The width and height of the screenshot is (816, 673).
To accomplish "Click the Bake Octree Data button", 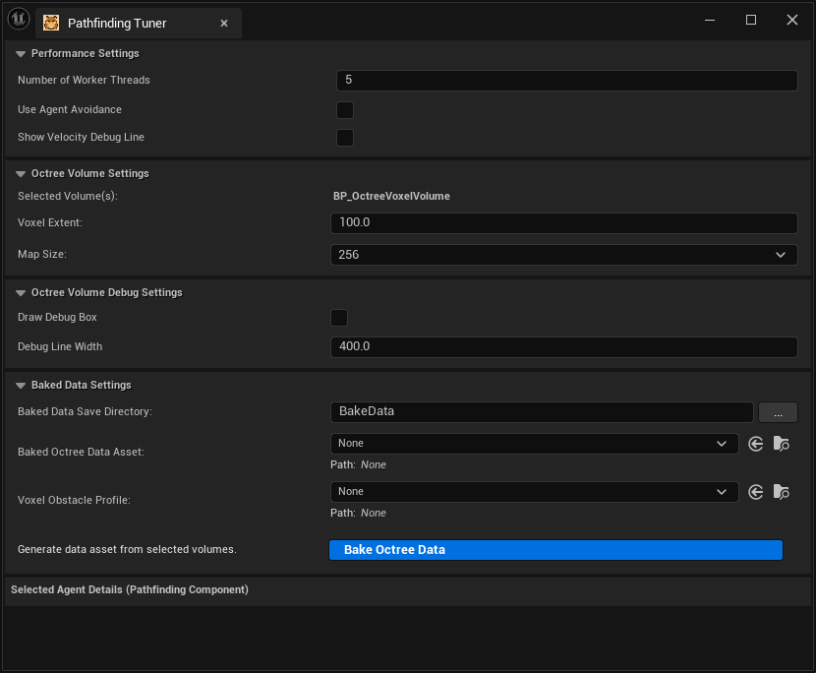I will tap(555, 550).
